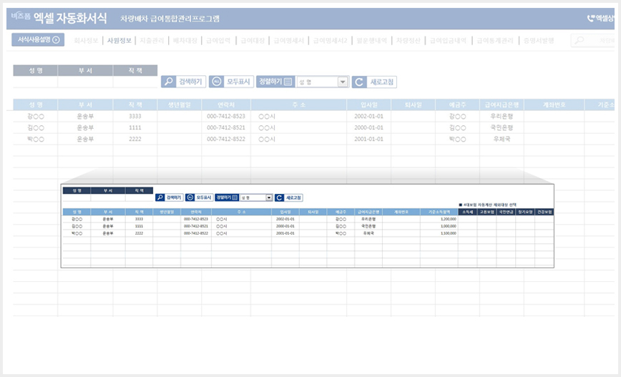Click hire date 2001-01-01 in the main table
The image size is (621, 377).
pyautogui.click(x=368, y=139)
